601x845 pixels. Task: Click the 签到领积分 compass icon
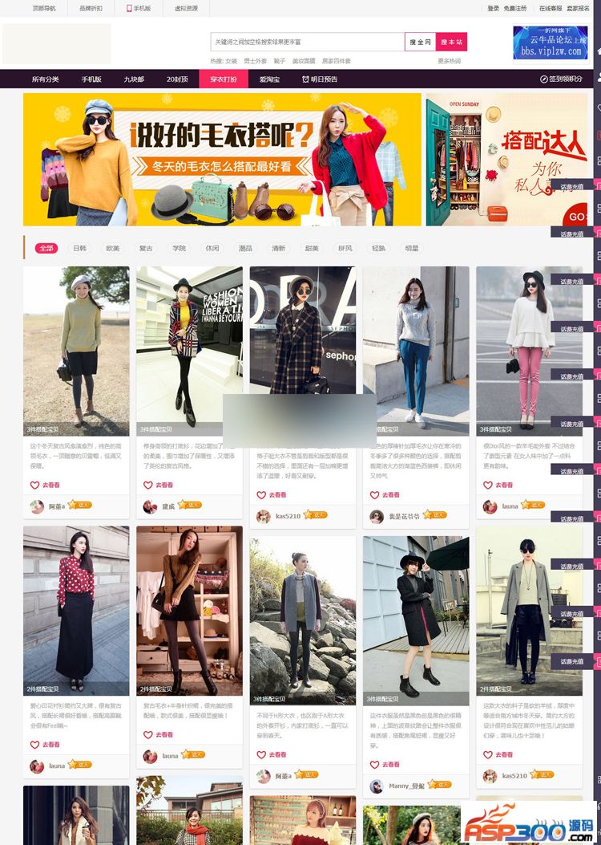coord(544,79)
